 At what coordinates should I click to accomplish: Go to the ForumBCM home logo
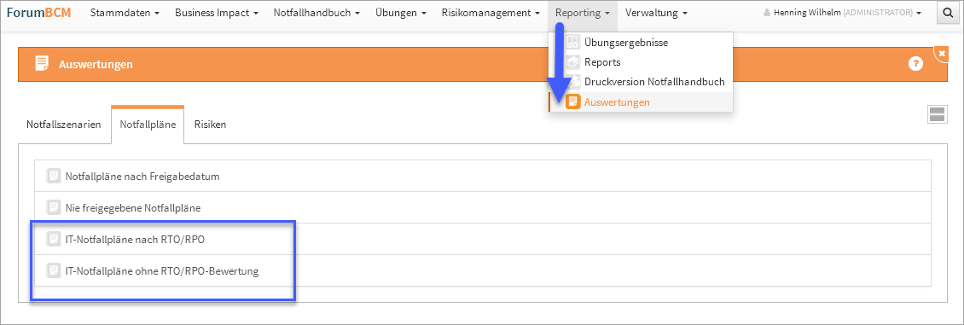point(38,12)
